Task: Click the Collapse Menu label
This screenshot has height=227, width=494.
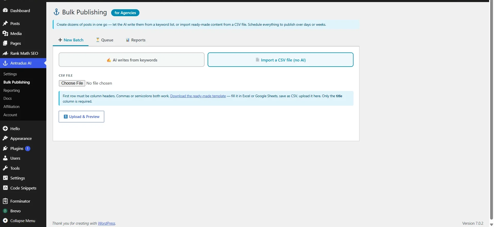Action: point(23,221)
